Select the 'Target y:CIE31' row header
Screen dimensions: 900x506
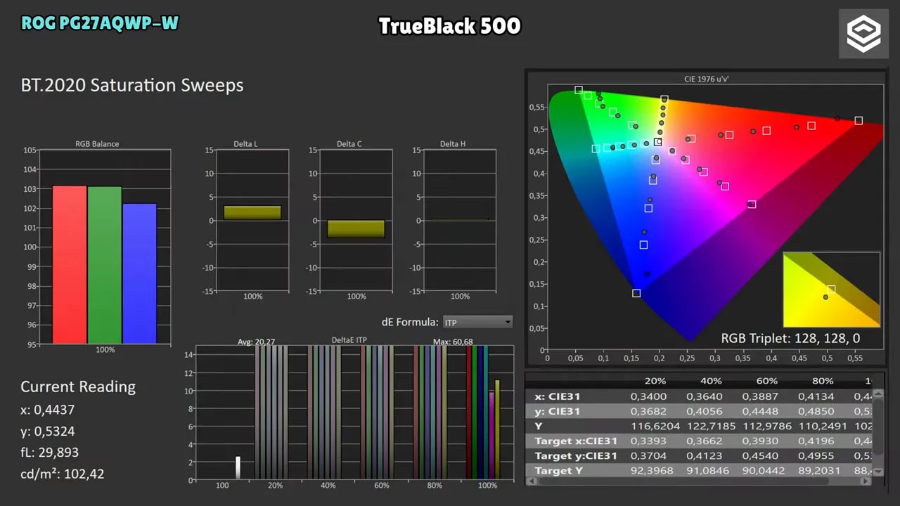(x=576, y=456)
